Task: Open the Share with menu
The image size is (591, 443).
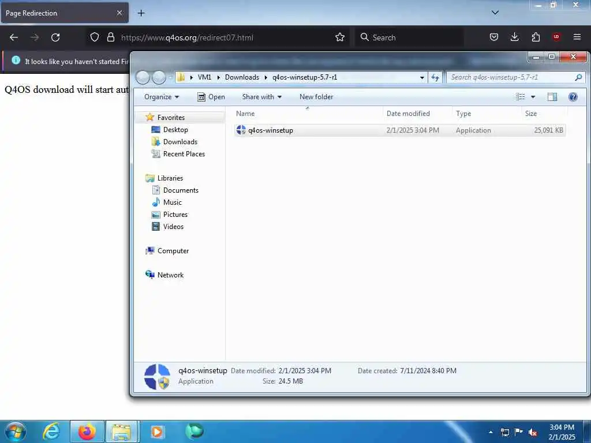Action: tap(261, 97)
